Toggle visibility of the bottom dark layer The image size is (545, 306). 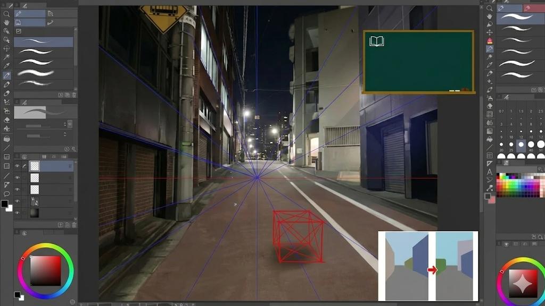[17, 213]
